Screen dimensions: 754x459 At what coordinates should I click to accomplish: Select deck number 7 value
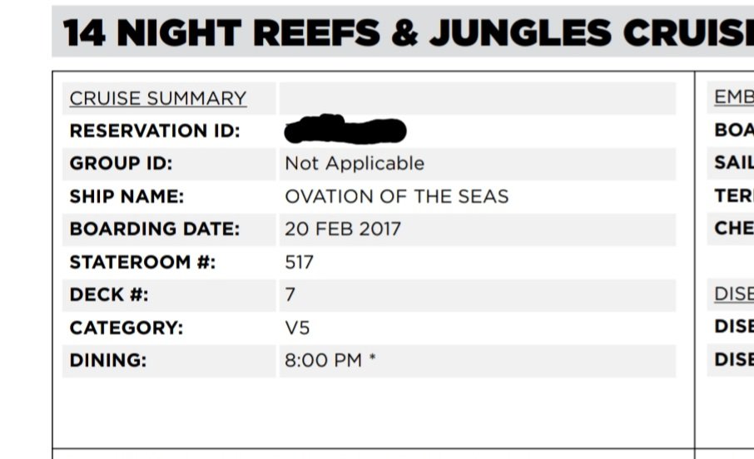point(290,294)
